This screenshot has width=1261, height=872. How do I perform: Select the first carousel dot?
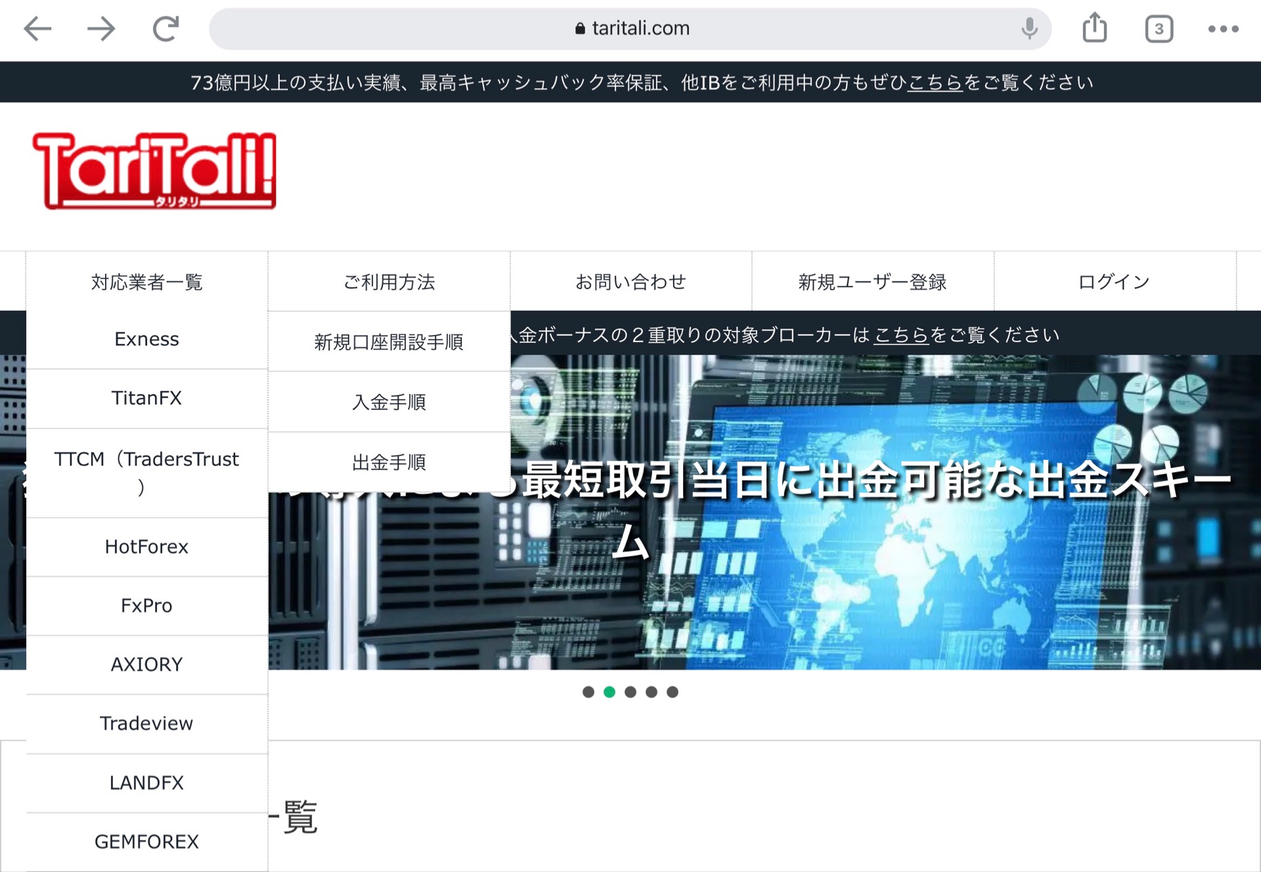click(x=588, y=692)
